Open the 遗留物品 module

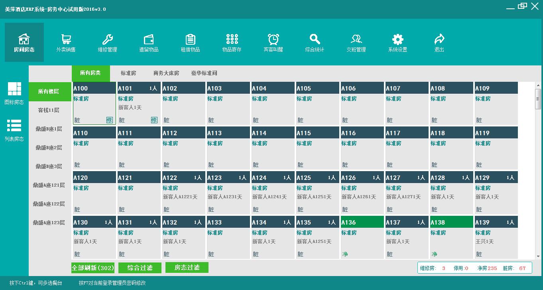(149, 42)
